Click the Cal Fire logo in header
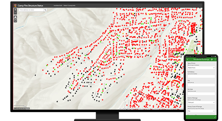The image size is (222, 121). [15, 5]
